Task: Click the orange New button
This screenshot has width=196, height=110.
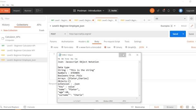Action: click(x=5, y=11)
